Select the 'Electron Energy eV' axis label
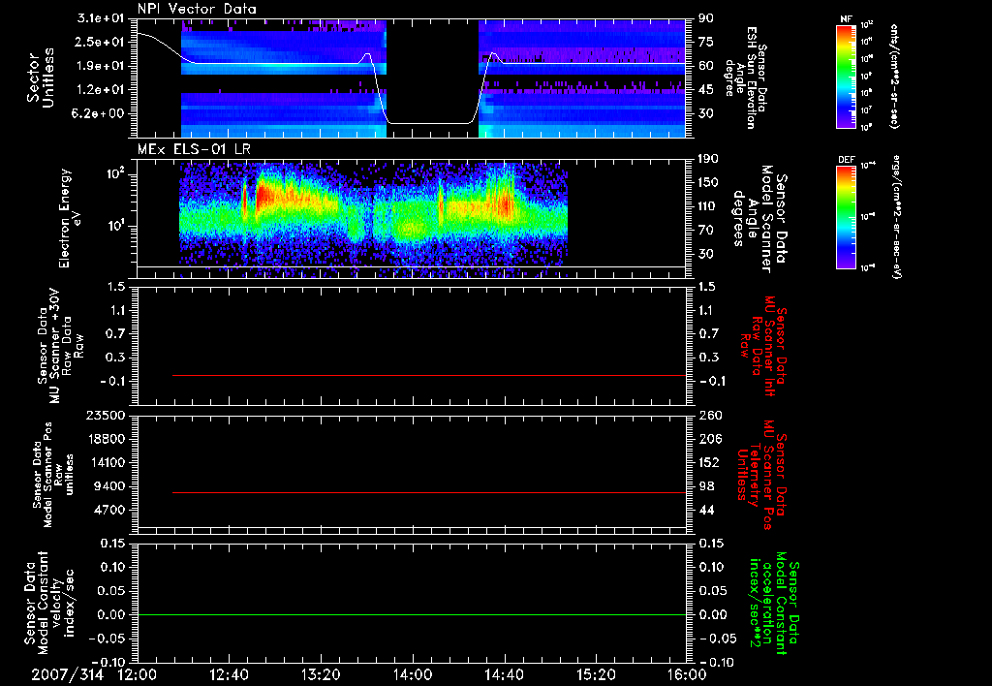 71,218
